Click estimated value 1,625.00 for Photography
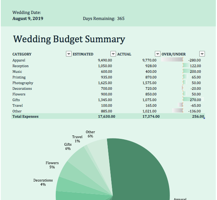Image resolution: width=217 pixels, height=200 pixels. click(105, 83)
